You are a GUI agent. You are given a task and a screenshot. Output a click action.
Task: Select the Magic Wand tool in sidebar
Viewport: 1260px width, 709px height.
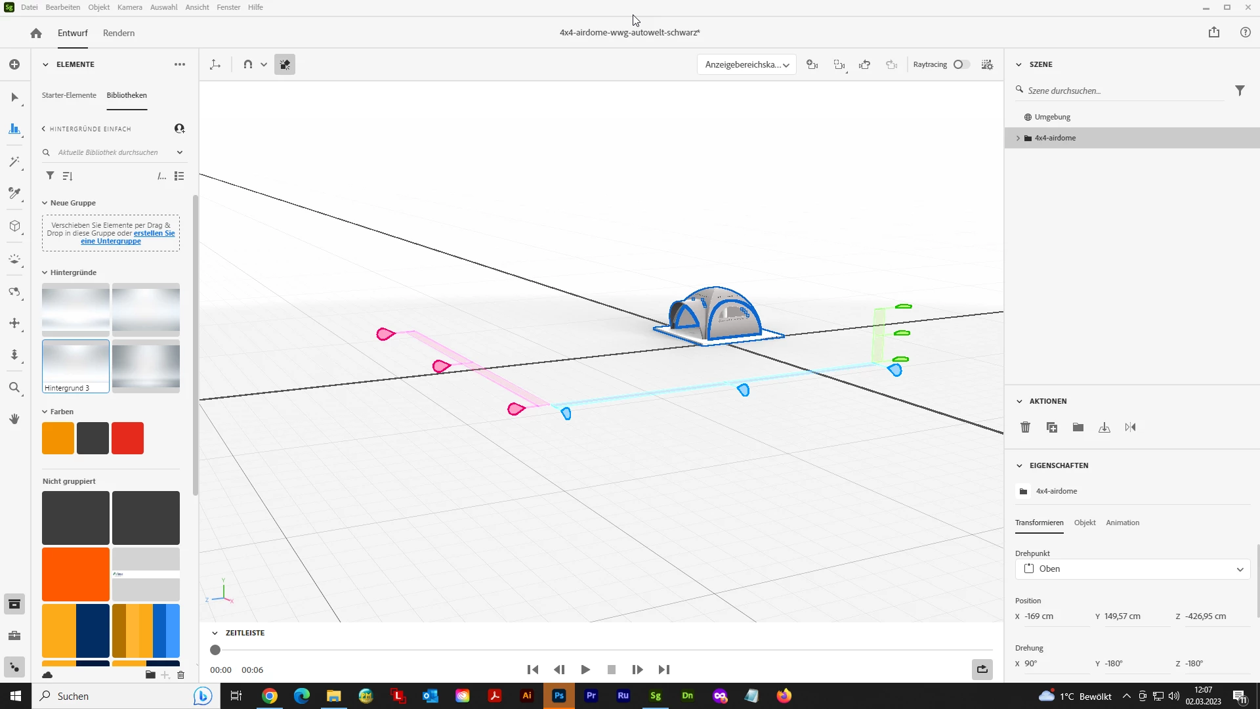pos(14,161)
